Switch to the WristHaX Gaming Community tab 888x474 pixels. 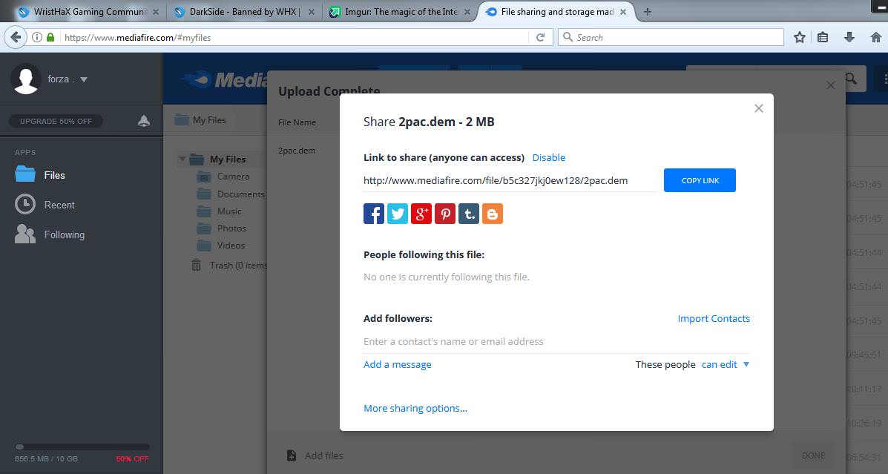click(89, 11)
